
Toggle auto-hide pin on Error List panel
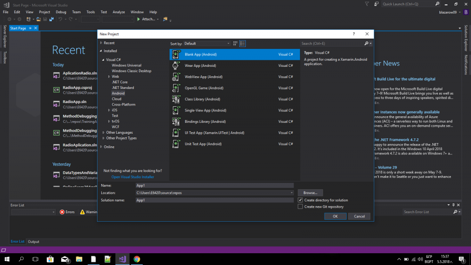pyautogui.click(x=453, y=205)
